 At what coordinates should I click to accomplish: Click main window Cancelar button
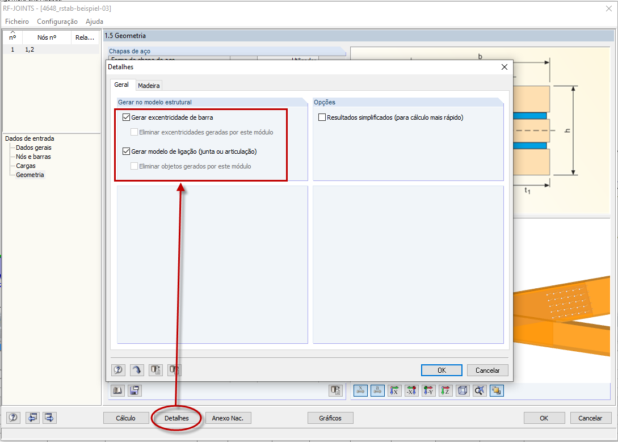pos(590,418)
